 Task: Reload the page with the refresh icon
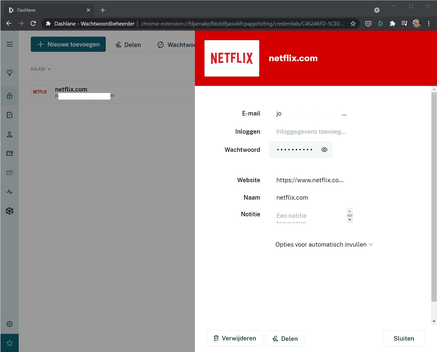pyautogui.click(x=33, y=24)
